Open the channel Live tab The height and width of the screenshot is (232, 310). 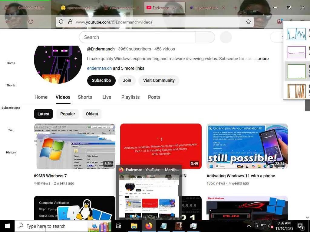(x=107, y=97)
